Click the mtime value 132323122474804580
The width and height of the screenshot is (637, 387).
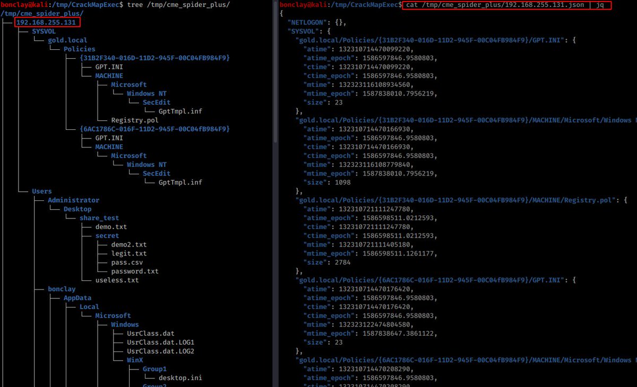coord(373,324)
